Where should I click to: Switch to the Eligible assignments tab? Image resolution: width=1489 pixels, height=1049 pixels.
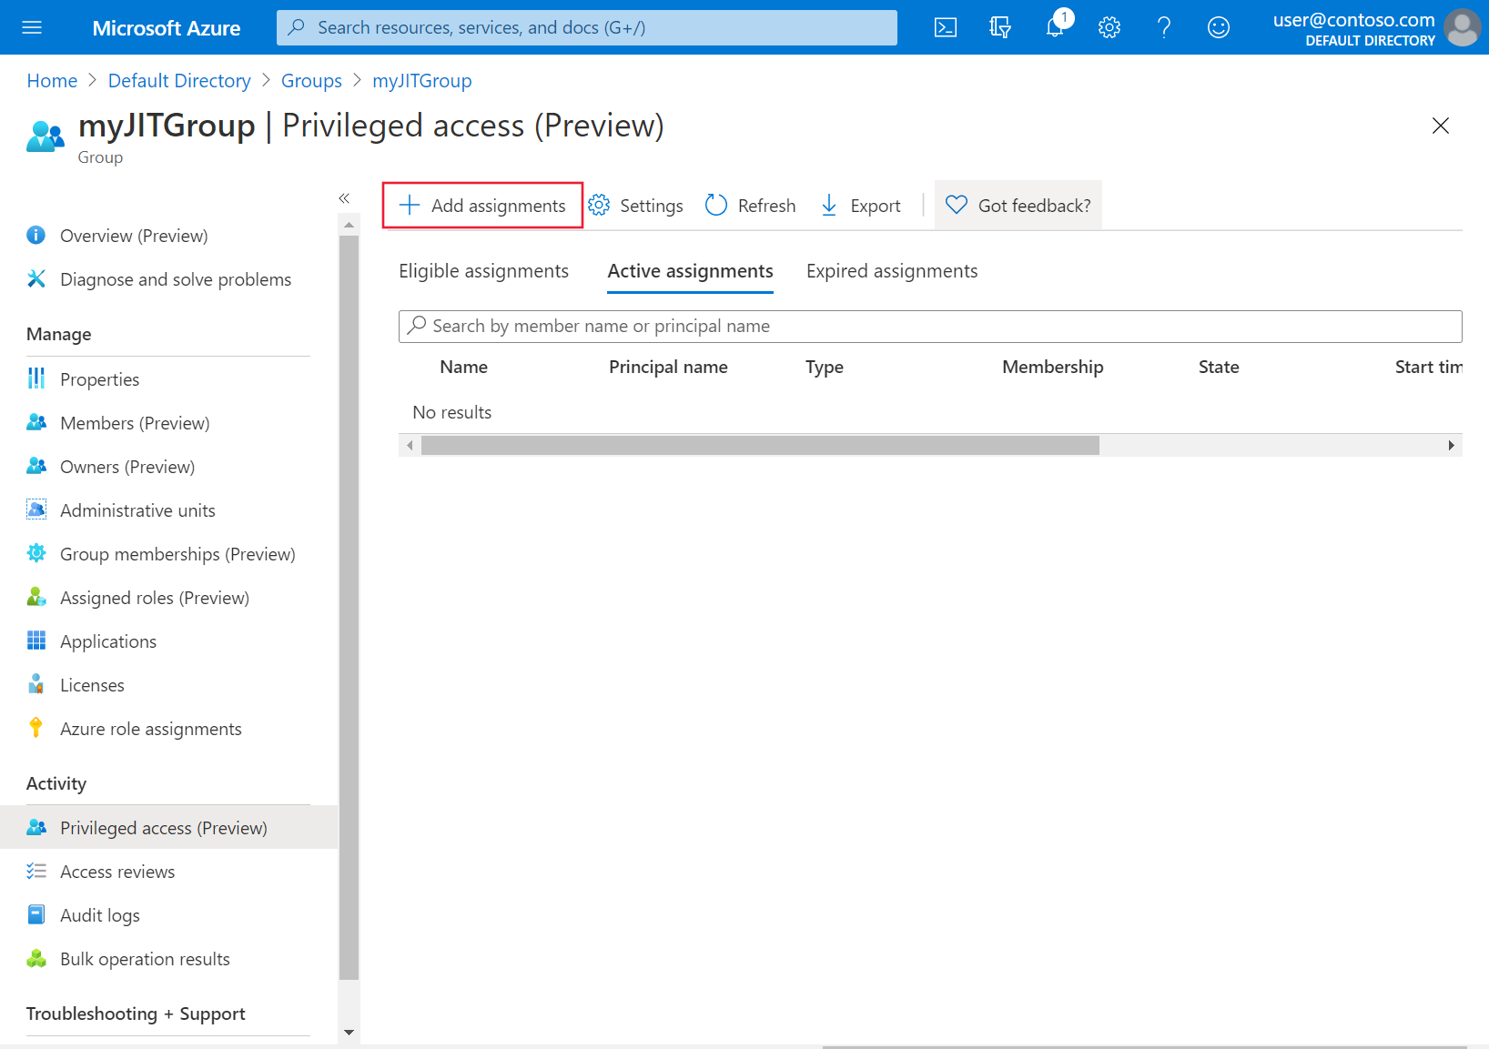tap(483, 270)
